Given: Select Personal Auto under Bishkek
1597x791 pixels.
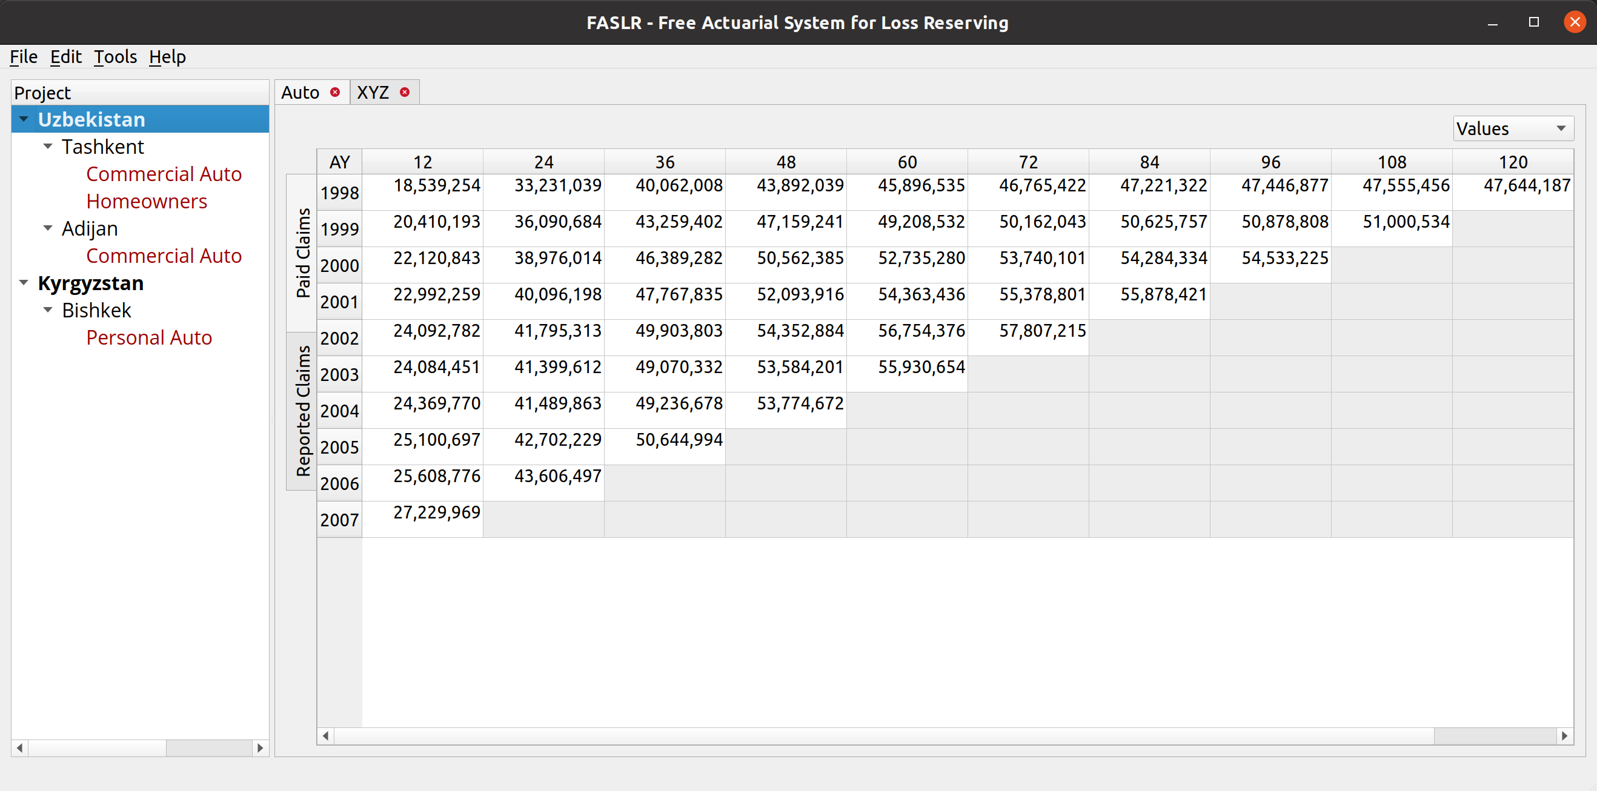Looking at the screenshot, I should point(149,338).
